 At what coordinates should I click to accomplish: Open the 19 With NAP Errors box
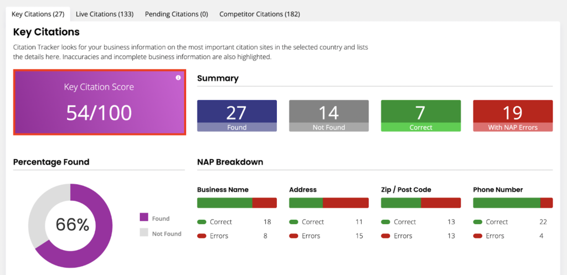[x=512, y=116]
